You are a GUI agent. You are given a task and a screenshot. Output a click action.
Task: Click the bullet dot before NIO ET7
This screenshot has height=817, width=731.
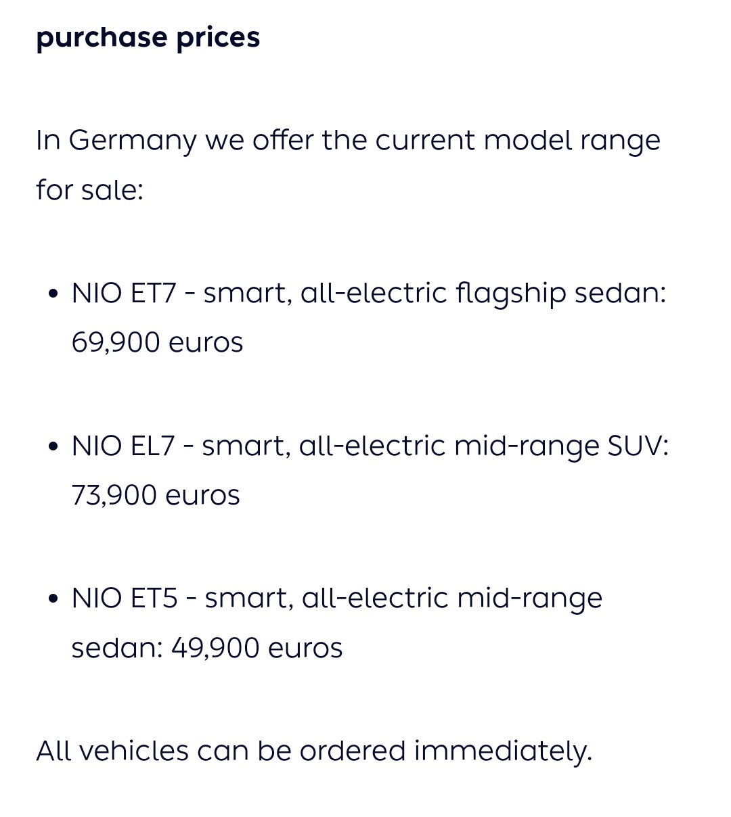click(53, 296)
